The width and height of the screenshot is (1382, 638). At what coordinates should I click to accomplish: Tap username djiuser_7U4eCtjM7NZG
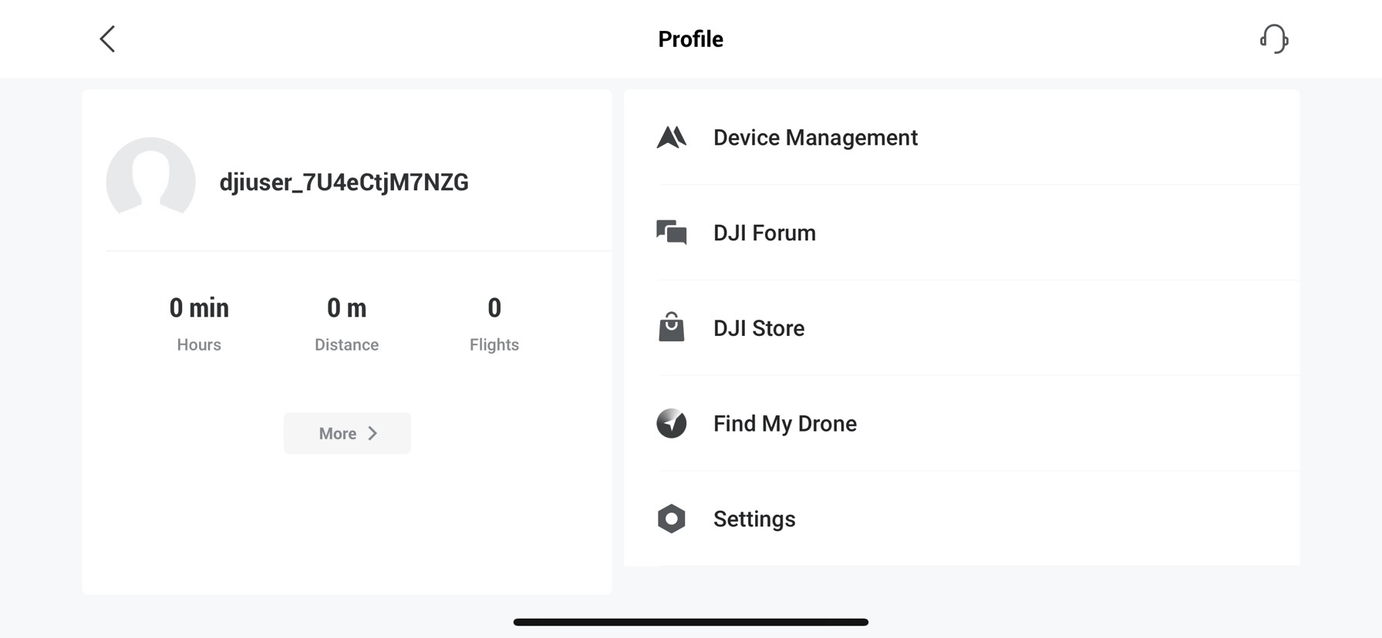344,182
